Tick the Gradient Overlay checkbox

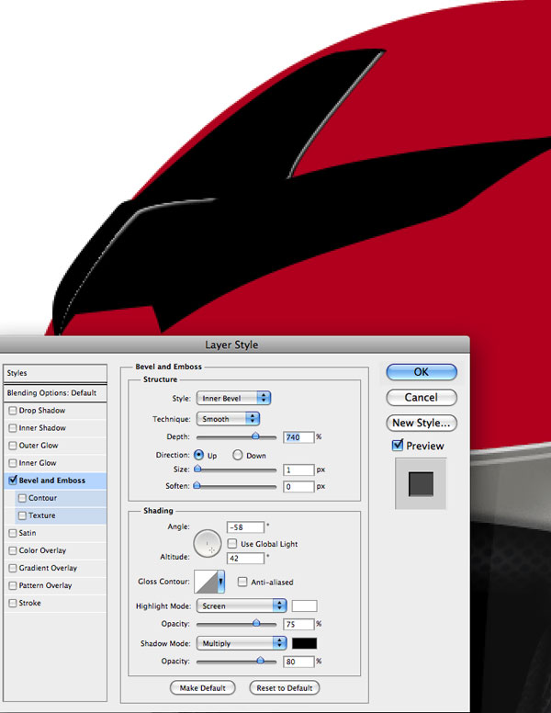click(13, 569)
